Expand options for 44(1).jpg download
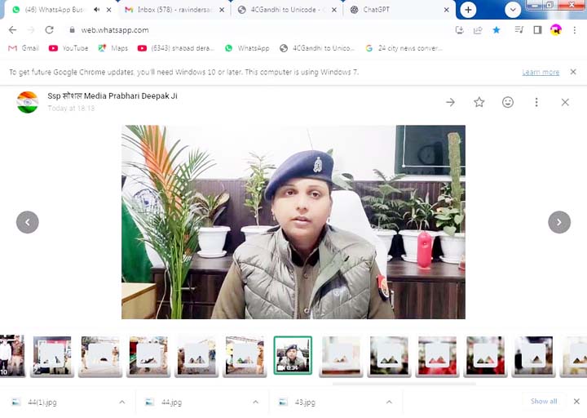587x418 pixels. (x=122, y=402)
